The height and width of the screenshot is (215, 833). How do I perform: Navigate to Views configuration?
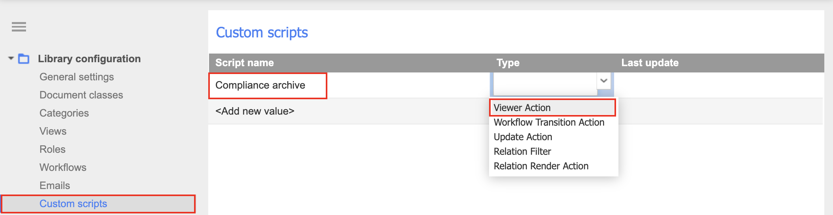pos(53,131)
